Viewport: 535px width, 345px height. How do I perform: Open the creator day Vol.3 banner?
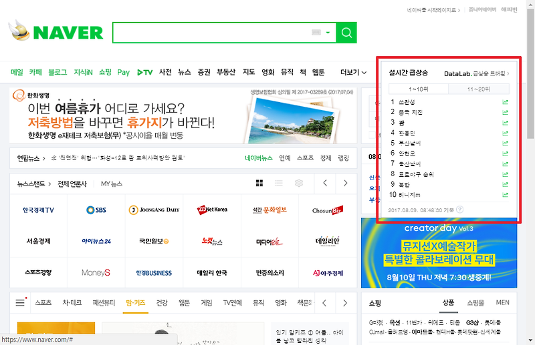click(439, 254)
